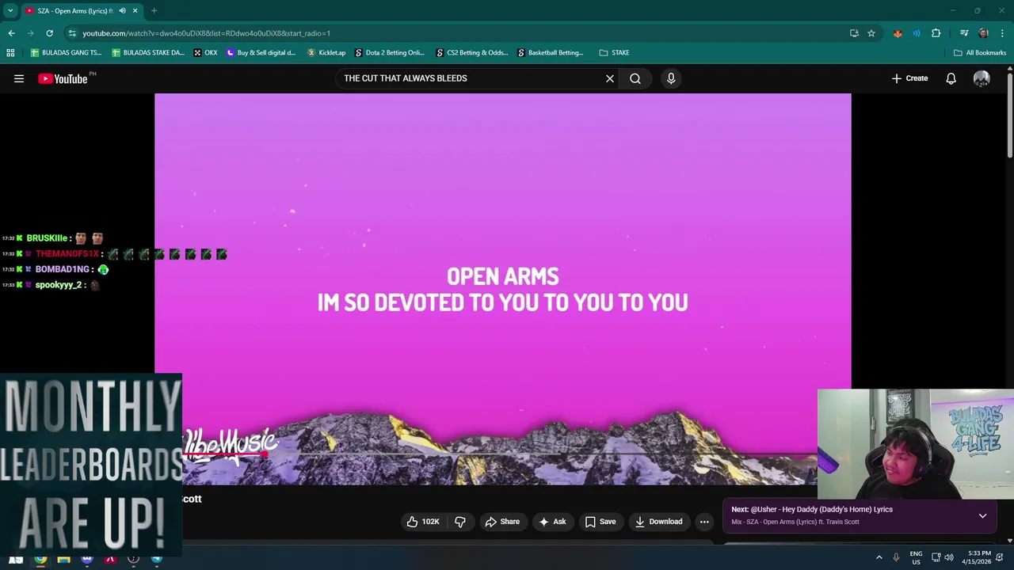Open the taskbar microphone indicator
Viewport: 1014px width, 570px height.
[896, 557]
